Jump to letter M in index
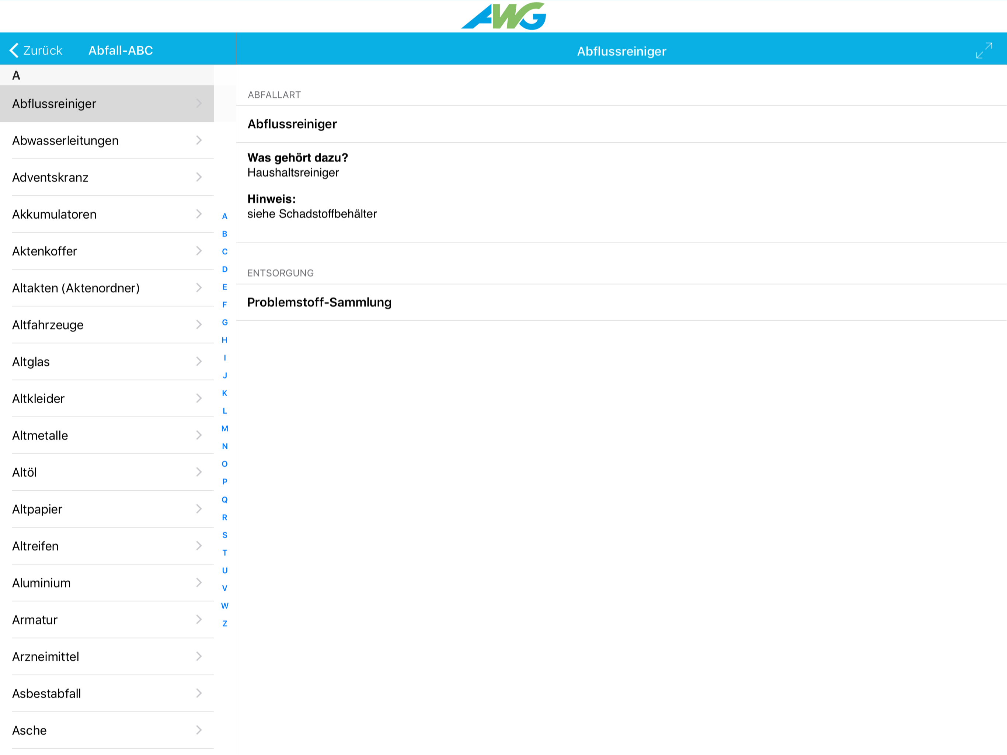 [224, 429]
